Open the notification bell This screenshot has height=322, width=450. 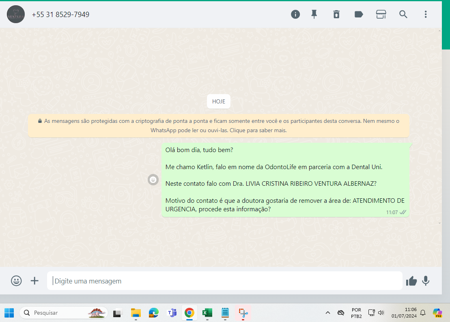click(x=423, y=313)
